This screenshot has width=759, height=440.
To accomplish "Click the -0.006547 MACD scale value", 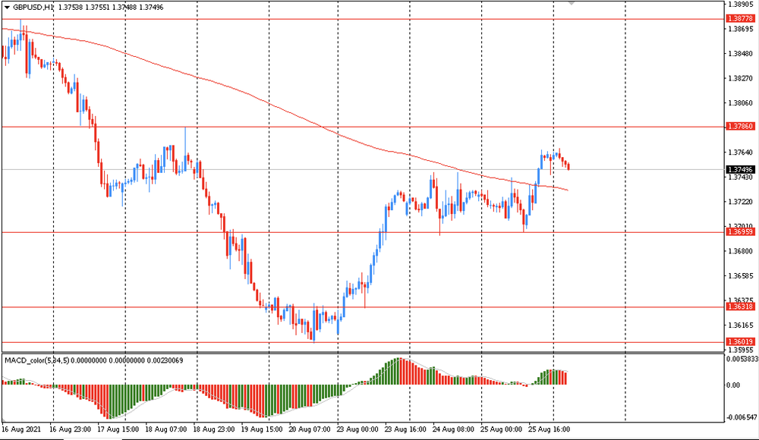I will coord(742,417).
